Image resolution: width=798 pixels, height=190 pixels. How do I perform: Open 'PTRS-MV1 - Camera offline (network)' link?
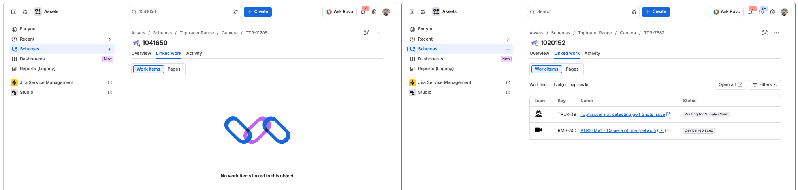point(622,130)
